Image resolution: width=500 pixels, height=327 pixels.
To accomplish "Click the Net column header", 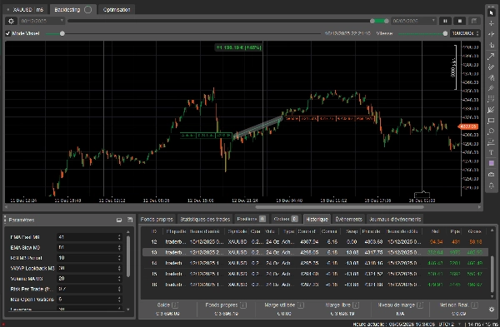I will (x=435, y=231).
